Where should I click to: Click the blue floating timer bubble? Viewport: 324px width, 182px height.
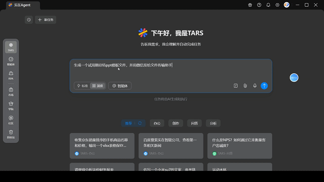294,78
